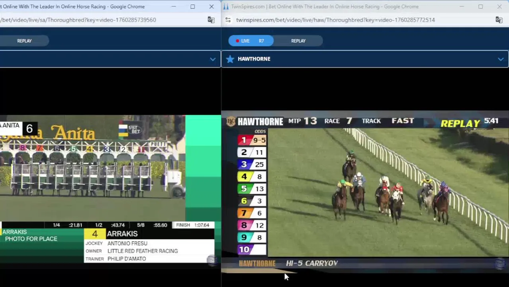Click the TwinSpires tab title in right window
The width and height of the screenshot is (509, 287).
point(325,6)
